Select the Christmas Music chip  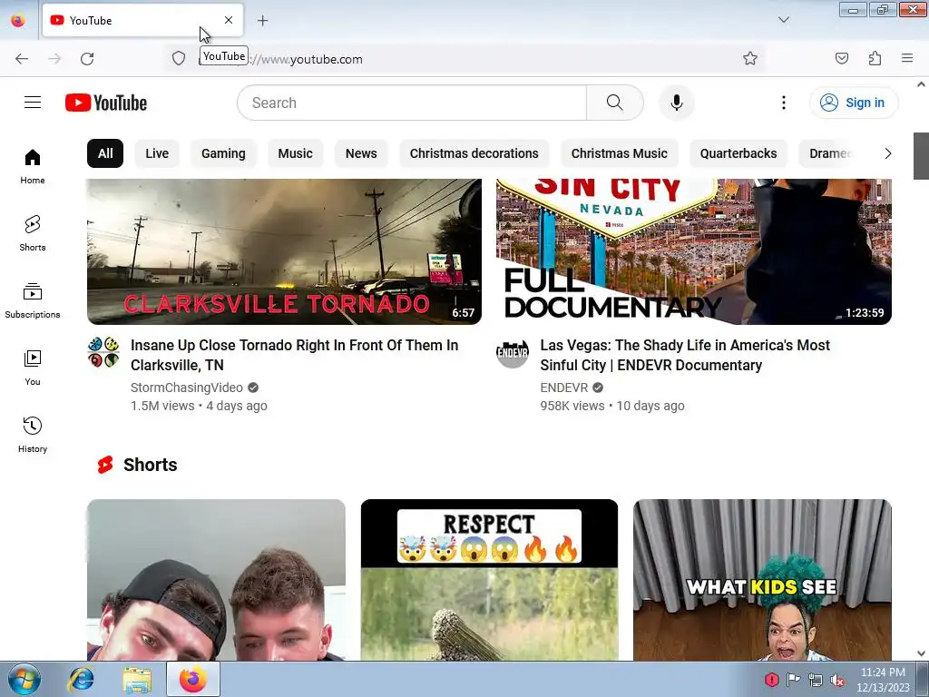tap(619, 153)
